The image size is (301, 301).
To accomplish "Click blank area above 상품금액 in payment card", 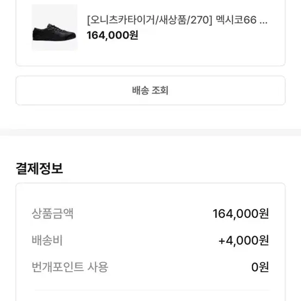I will click(x=150, y=195).
